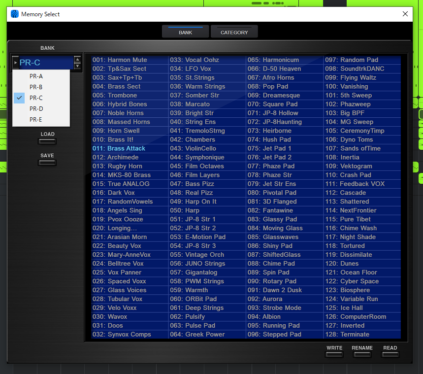Pick patch 088: Chime Pad

(285, 264)
